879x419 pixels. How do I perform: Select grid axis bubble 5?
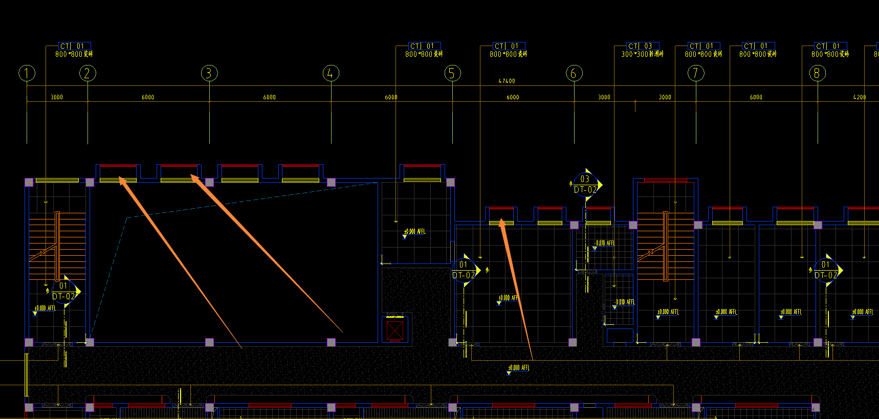(x=452, y=73)
